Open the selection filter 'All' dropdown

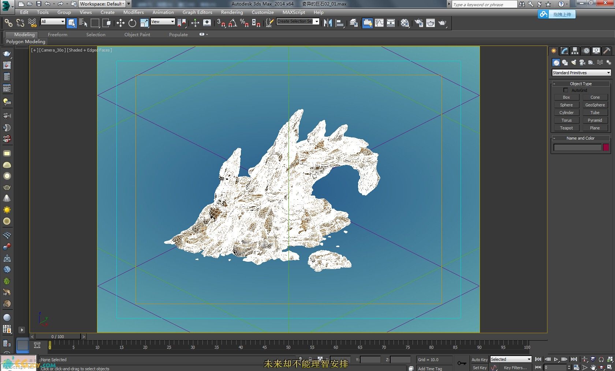click(53, 22)
